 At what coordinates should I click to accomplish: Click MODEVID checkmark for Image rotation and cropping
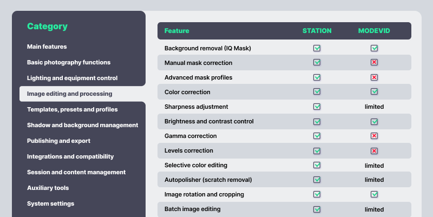[374, 194]
